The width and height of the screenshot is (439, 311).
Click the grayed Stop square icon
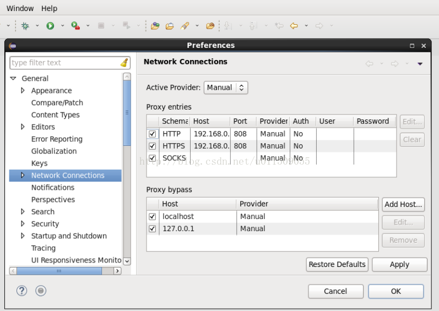(x=101, y=26)
